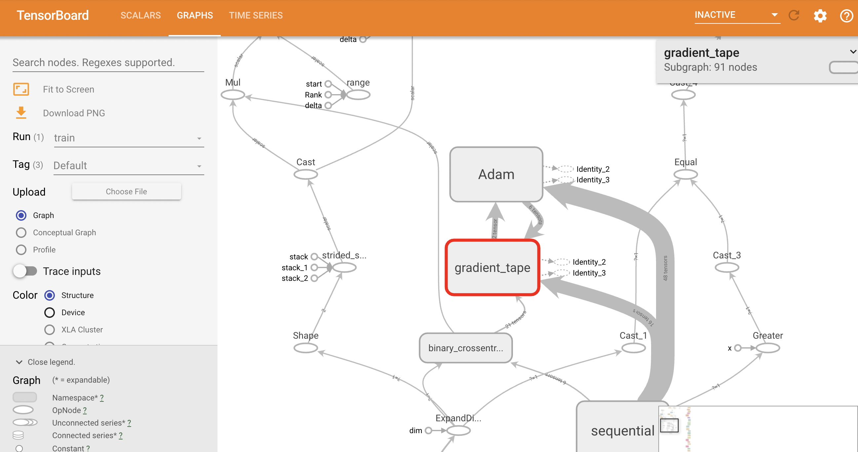Click the Fit to Screen icon
This screenshot has height=452, width=858.
[x=20, y=89]
